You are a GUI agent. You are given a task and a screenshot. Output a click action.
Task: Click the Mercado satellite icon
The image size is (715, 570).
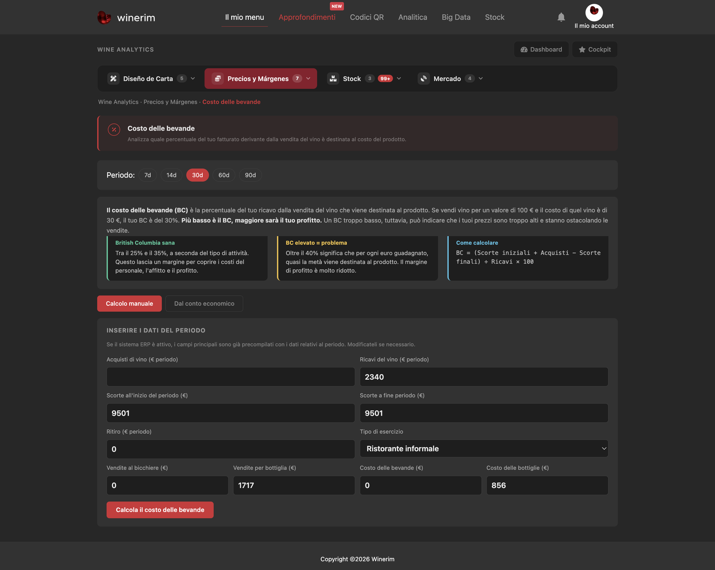pyautogui.click(x=424, y=79)
